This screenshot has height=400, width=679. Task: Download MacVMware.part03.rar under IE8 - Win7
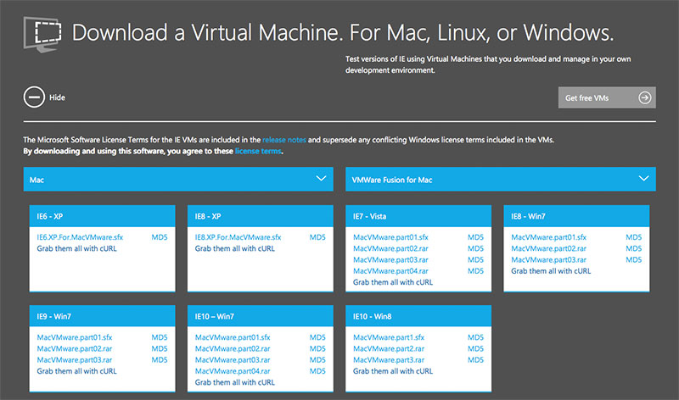(548, 259)
